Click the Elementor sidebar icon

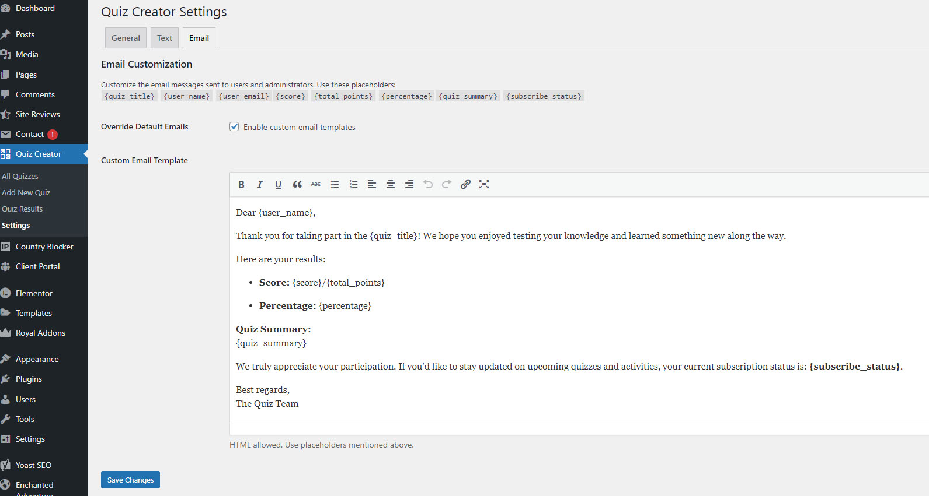(5, 293)
